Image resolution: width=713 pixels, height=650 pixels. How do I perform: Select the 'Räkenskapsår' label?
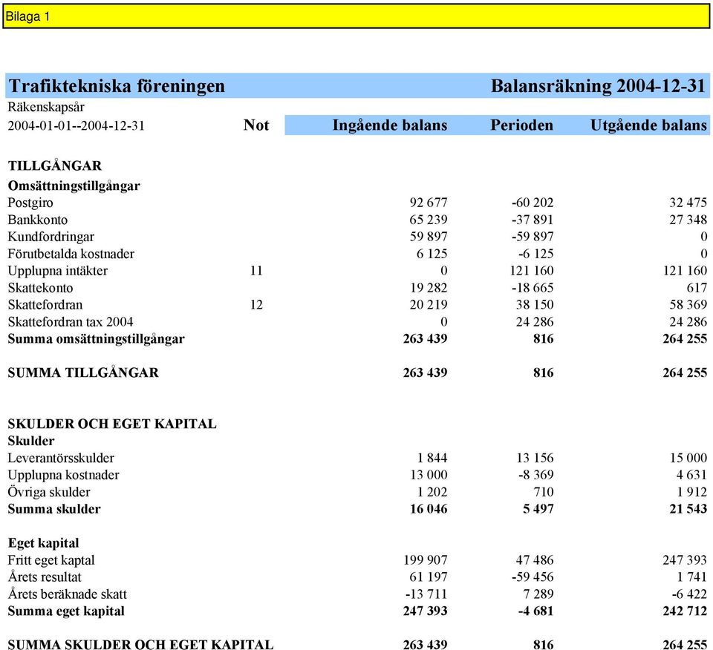coord(46,108)
